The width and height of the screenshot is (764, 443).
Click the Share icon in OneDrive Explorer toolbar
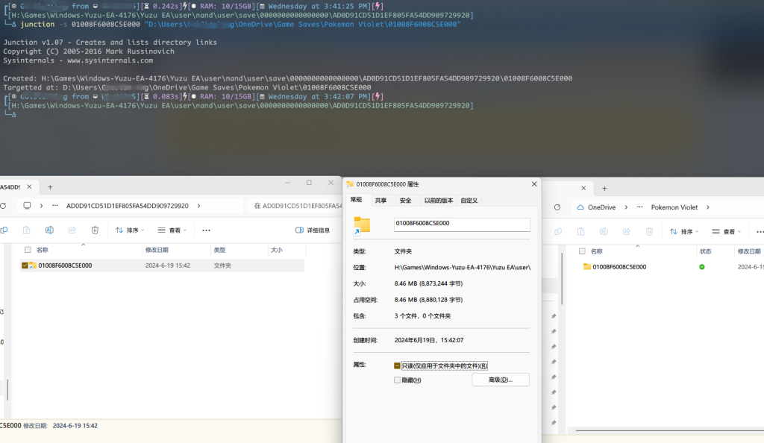click(x=627, y=232)
